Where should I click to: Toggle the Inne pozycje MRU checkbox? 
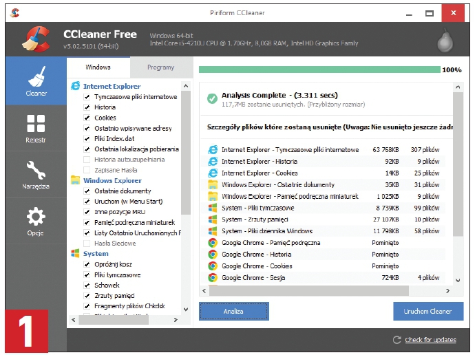pyautogui.click(x=87, y=212)
